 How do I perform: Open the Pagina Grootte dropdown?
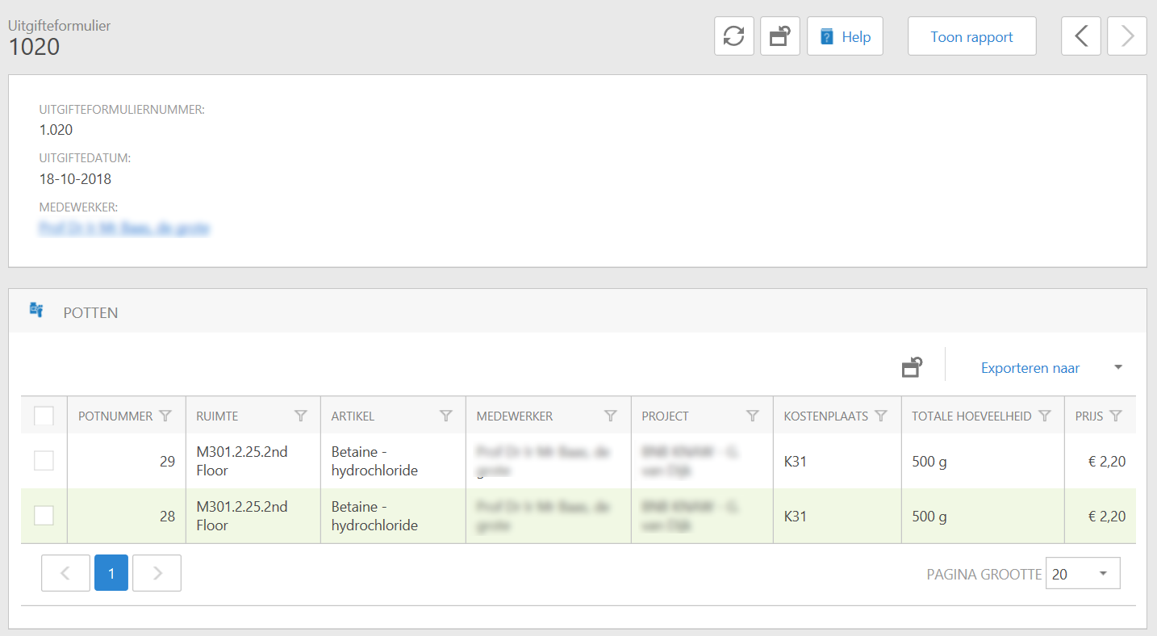[x=1083, y=574]
